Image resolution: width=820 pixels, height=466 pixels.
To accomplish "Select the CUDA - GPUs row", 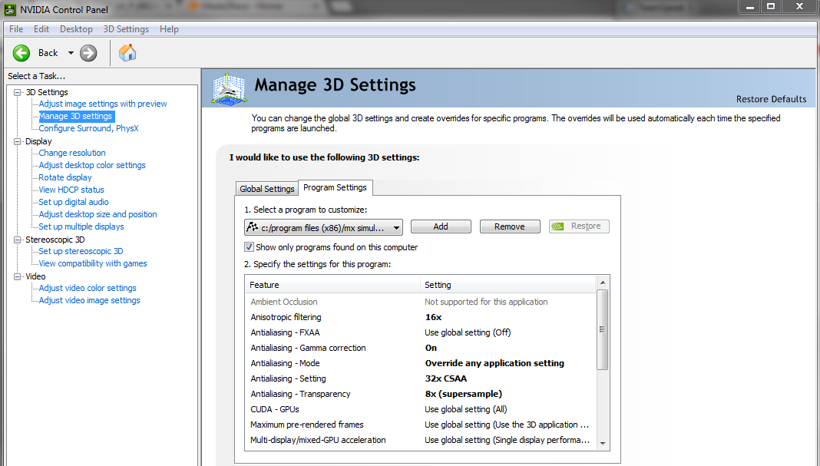I will click(x=421, y=409).
